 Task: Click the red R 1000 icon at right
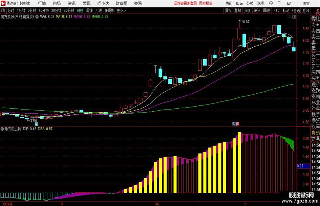pos(318,12)
